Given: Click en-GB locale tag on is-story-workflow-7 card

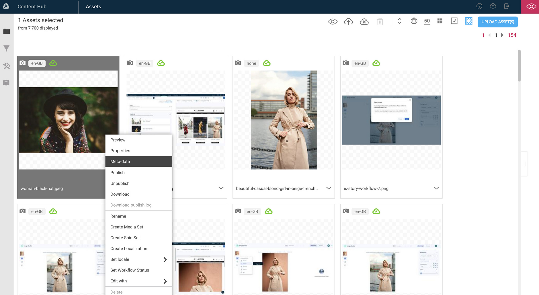Looking at the screenshot, I should [360, 63].
